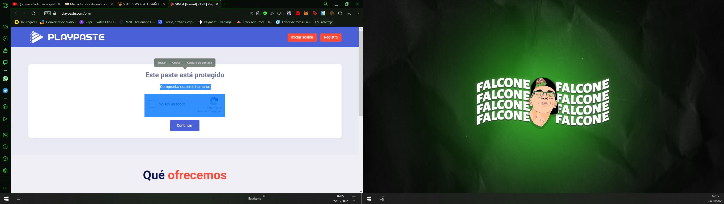Open Easy Setup menu sliders icon
724x204 pixels.
click(357, 13)
